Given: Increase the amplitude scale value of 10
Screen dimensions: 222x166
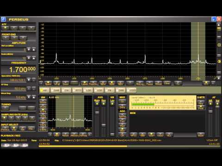Looking at the screenshot, I should (34, 58).
